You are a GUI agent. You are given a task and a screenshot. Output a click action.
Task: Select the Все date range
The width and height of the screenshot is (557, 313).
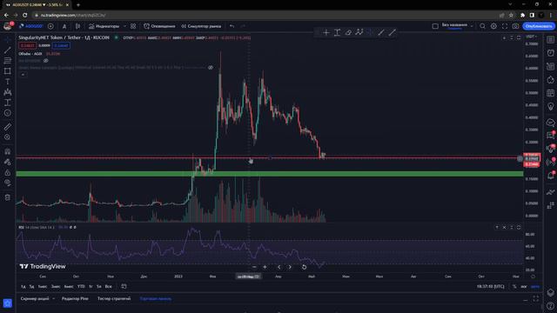coord(108,286)
